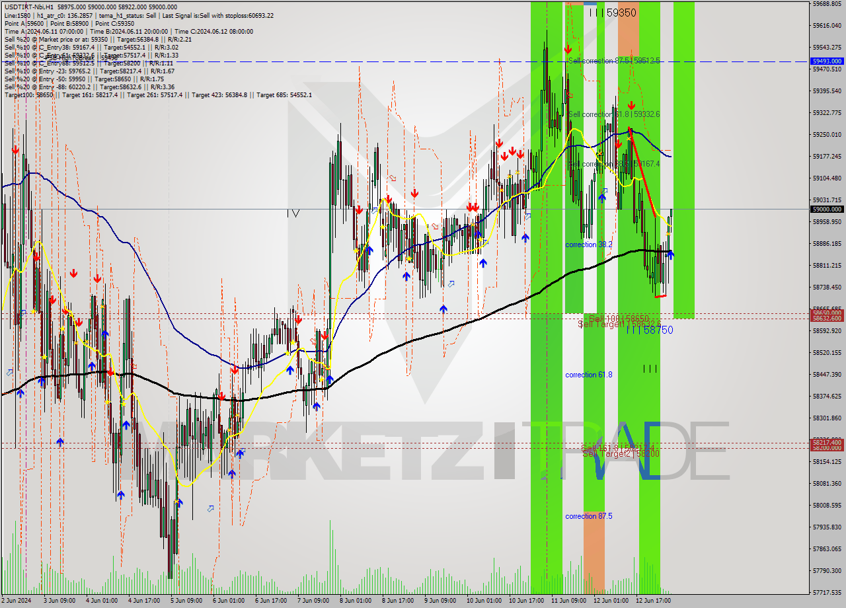Select the '12 Jun 01:00' time label
Screen dimensions: 846x608
point(611,601)
